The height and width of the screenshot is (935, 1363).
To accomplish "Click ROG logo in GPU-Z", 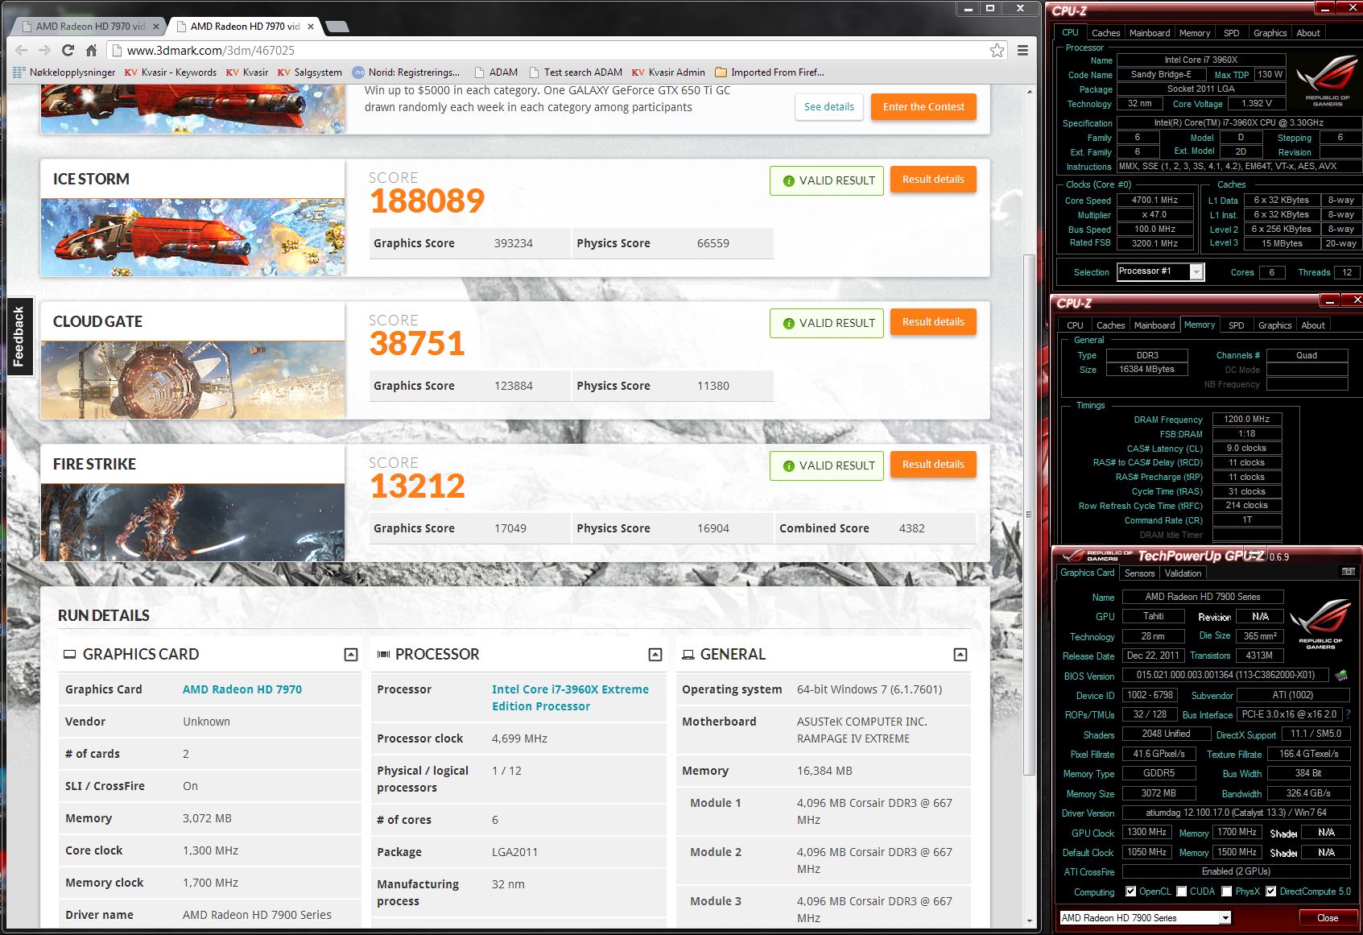I will click(1320, 624).
